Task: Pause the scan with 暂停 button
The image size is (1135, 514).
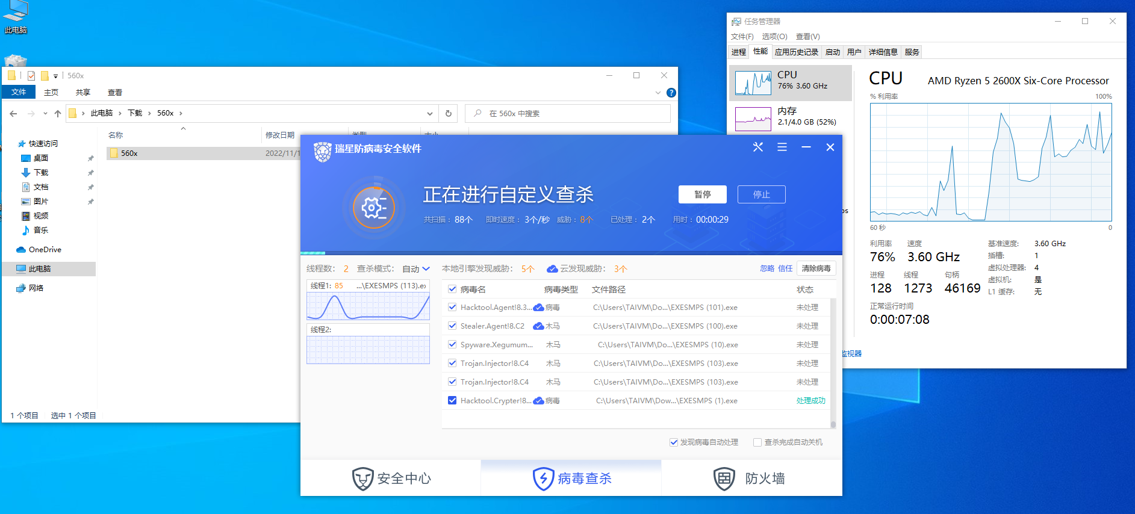Action: pos(703,194)
